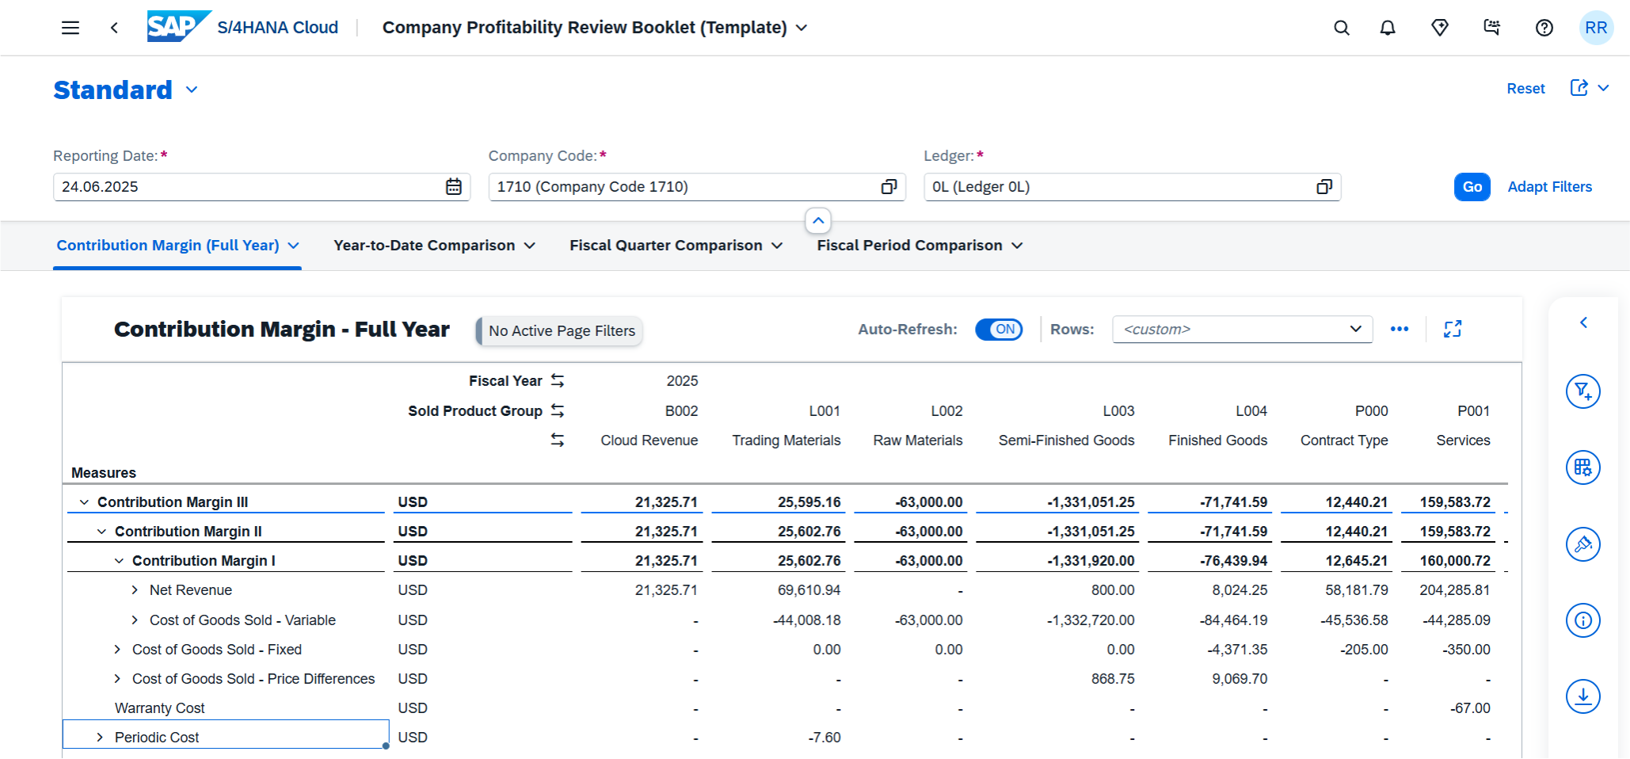
Task: Collapse the Contribution Margin III row
Action: pyautogui.click(x=84, y=502)
